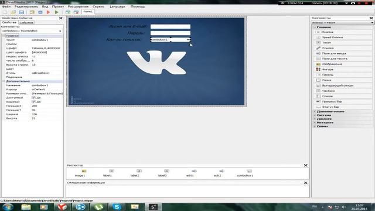Collapse the Дополнительно properties section

pyautogui.click(x=4, y=81)
